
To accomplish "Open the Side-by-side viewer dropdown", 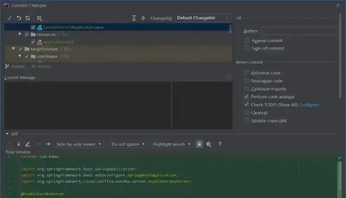I will (x=78, y=144).
